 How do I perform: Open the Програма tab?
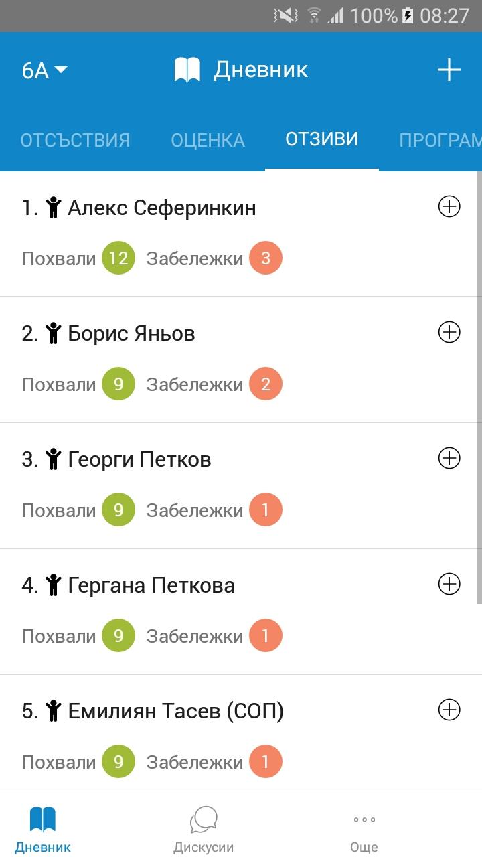[440, 140]
